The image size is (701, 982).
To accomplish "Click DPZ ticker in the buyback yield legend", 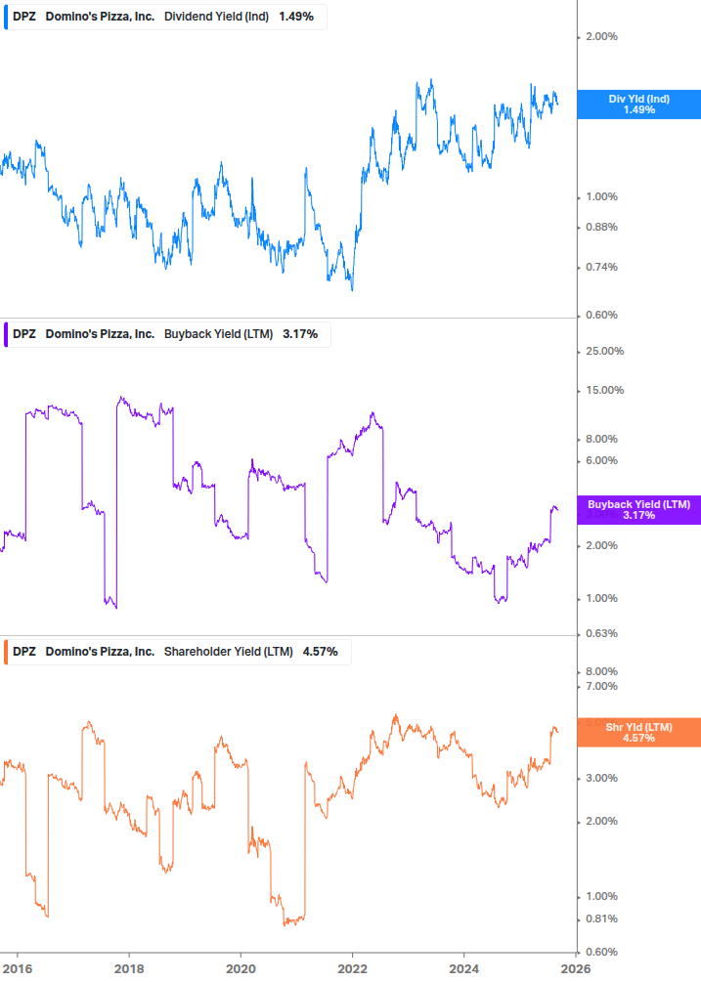I will 24,334.
